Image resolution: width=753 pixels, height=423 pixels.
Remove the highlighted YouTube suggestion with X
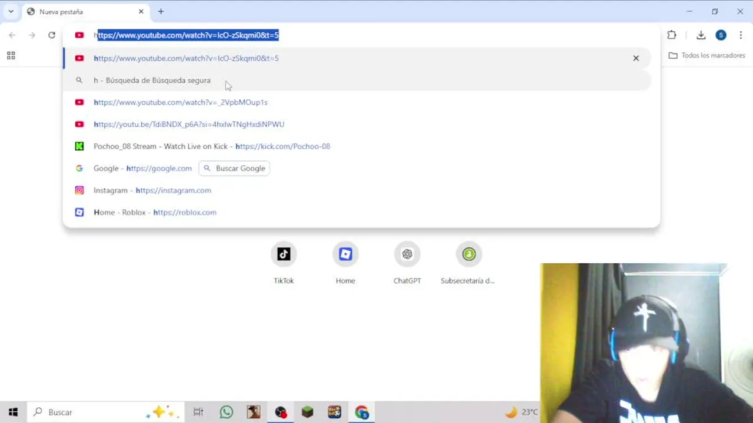point(636,58)
